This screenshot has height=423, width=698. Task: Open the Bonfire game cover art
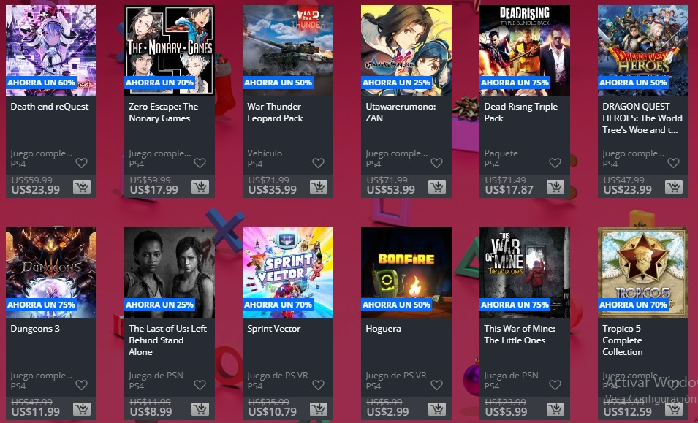(406, 273)
